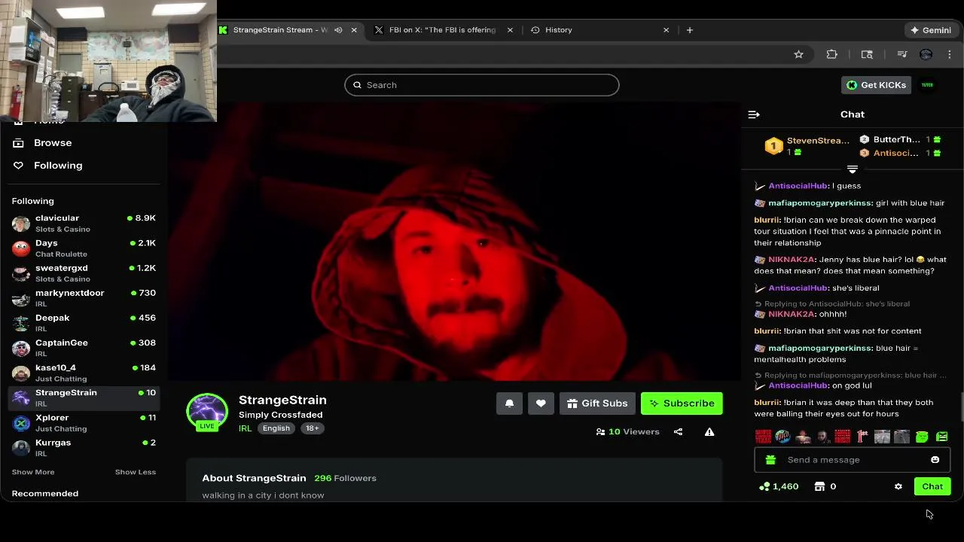Mute the StrangeStrain tab audio icon
Viewport: 964px width, 542px height.
[338, 30]
